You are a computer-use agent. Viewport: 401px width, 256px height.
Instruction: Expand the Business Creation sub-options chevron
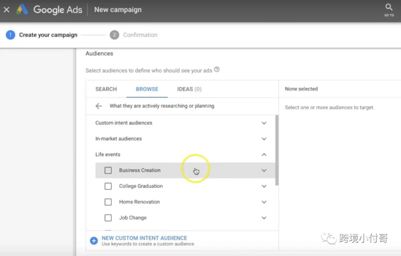click(x=264, y=170)
